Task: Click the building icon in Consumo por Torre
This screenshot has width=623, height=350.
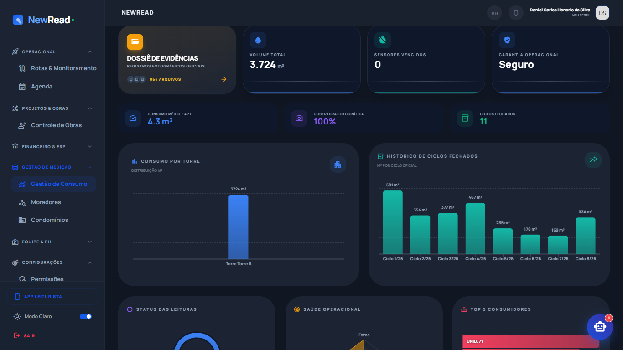Action: click(x=338, y=165)
